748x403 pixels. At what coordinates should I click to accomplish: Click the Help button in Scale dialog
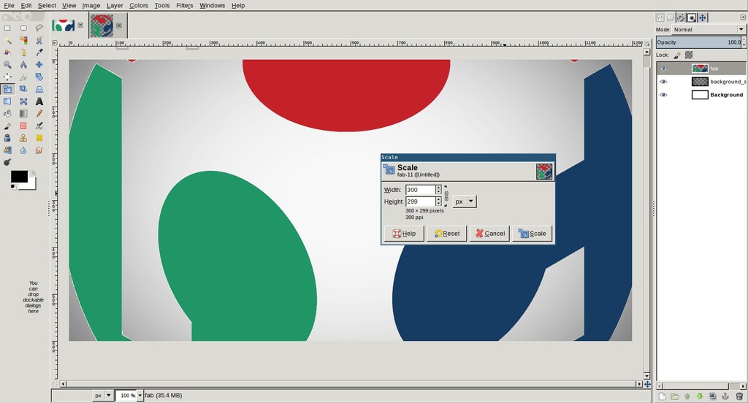(404, 233)
